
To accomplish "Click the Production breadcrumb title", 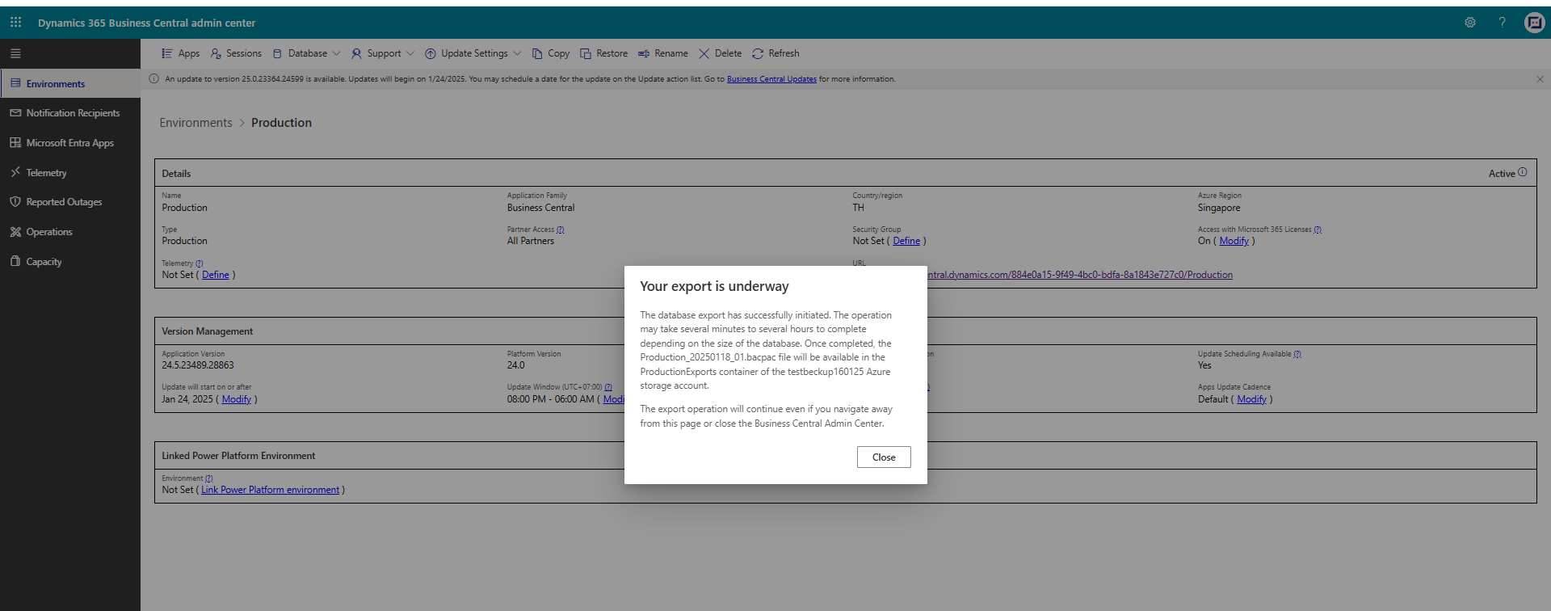I will 281,123.
